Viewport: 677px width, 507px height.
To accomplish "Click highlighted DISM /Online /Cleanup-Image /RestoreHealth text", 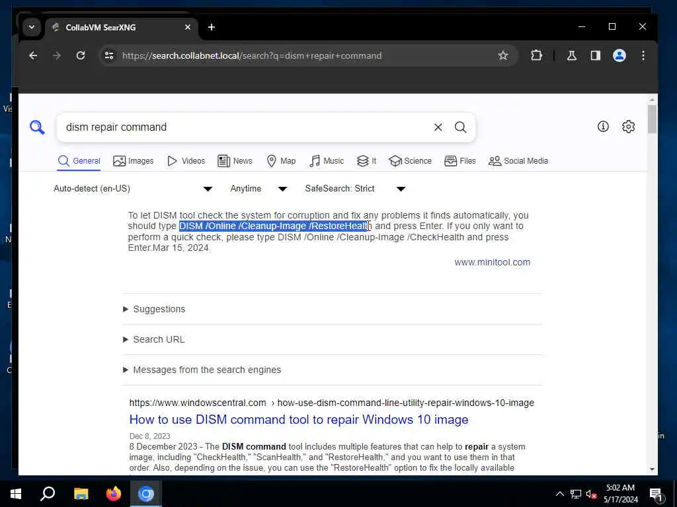I will pos(274,226).
